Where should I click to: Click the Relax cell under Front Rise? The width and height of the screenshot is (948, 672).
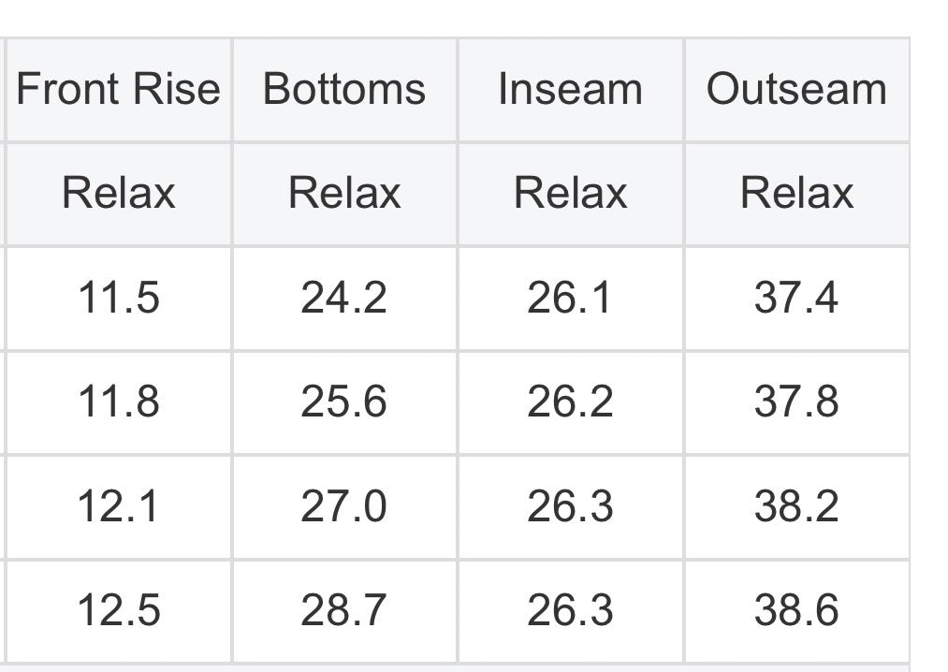(x=118, y=194)
